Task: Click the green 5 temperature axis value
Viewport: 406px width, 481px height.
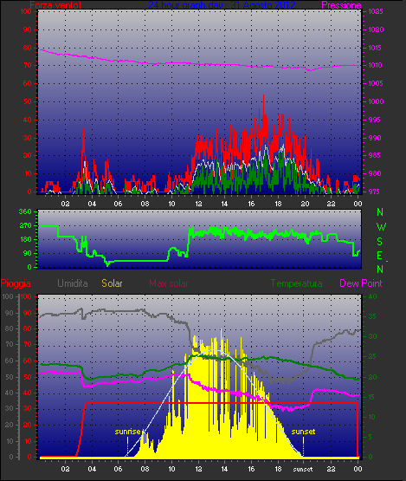Action: tap(371, 437)
